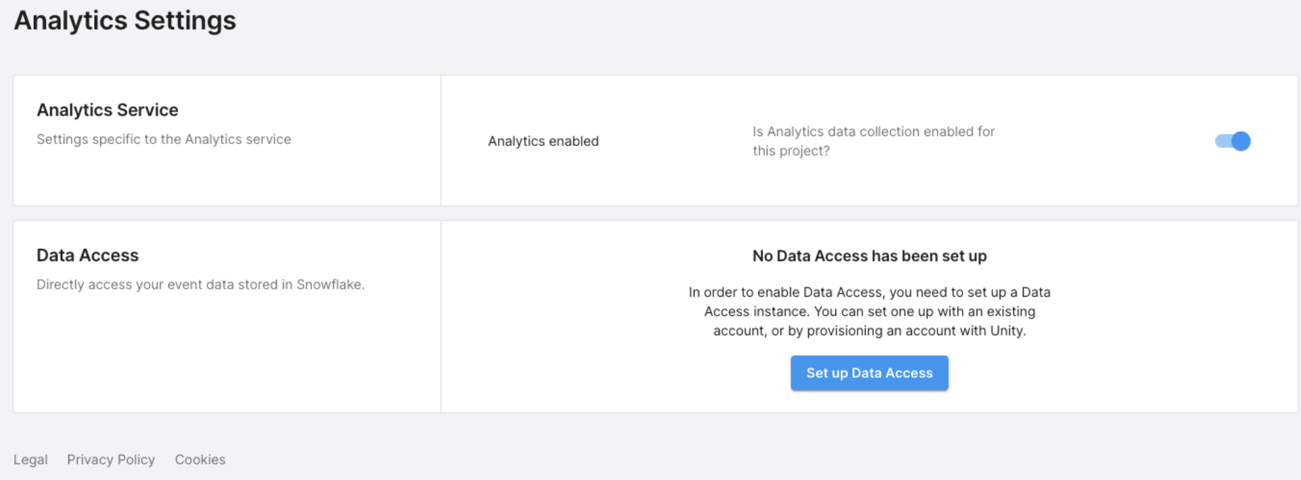
Task: Click the Data Access section heading
Action: click(87, 256)
